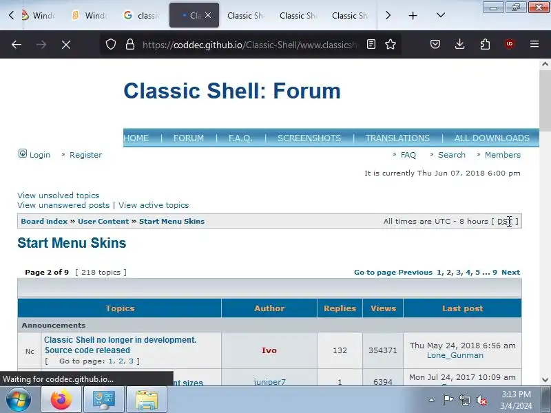Go to the Next page of topics
551x413 pixels.
(510, 272)
